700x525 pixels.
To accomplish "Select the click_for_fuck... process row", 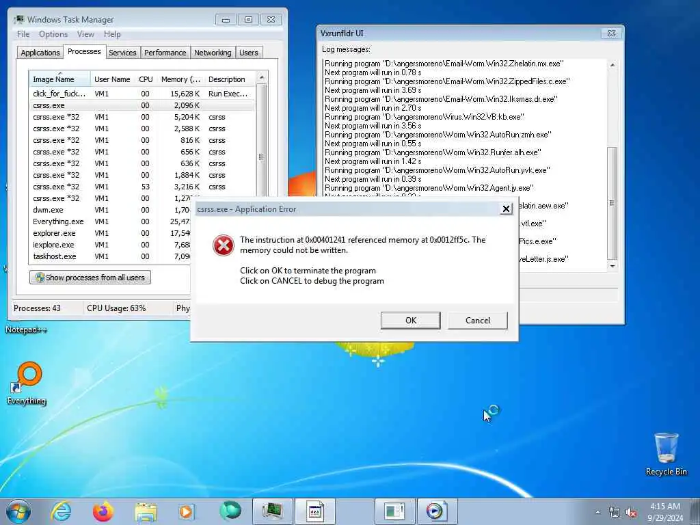I will point(142,94).
